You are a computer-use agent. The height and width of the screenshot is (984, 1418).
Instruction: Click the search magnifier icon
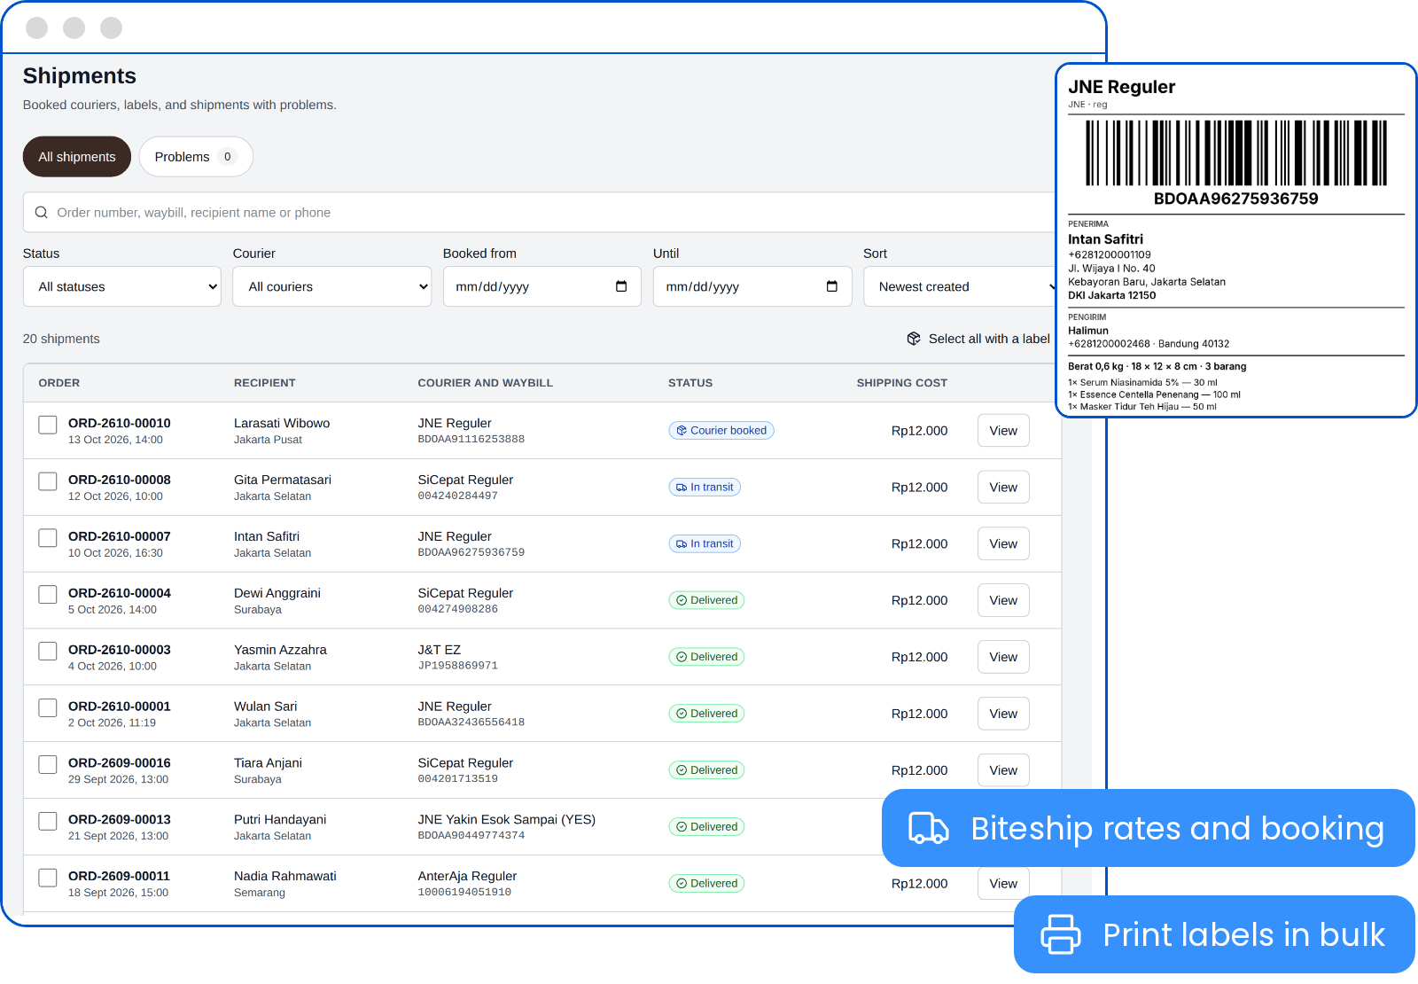[41, 213]
